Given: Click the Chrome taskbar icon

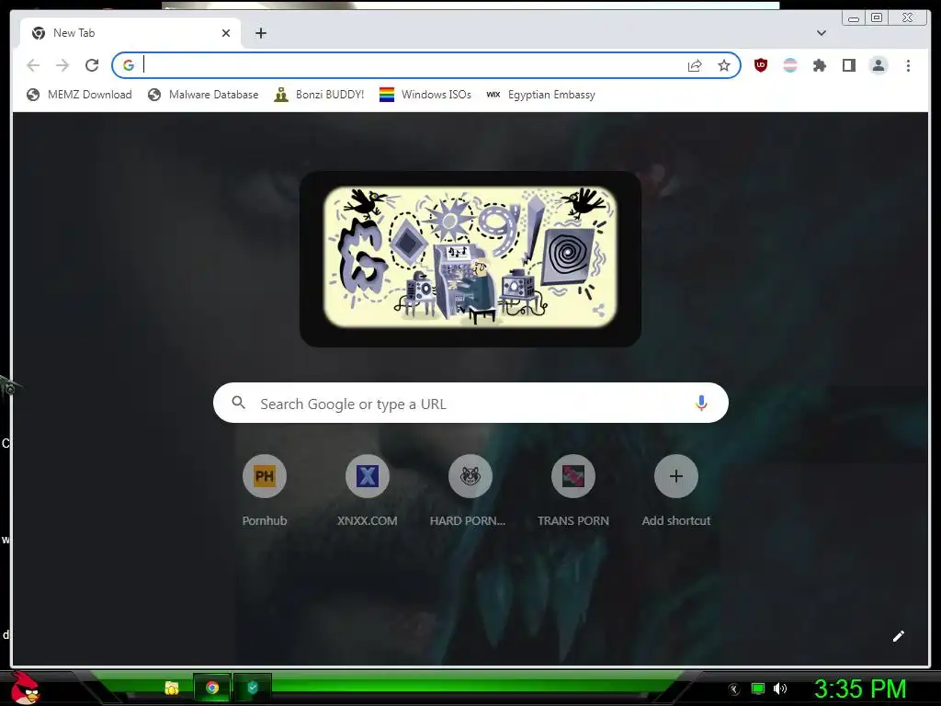Looking at the screenshot, I should pyautogui.click(x=212, y=688).
